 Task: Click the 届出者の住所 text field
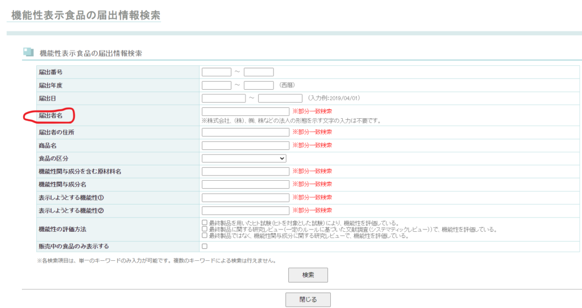point(245,132)
